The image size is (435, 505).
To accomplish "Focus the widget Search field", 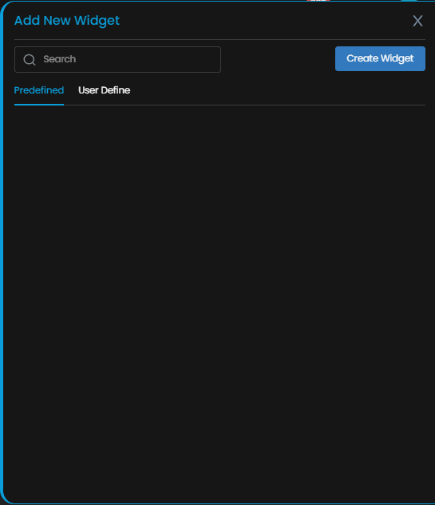I will coord(117,59).
